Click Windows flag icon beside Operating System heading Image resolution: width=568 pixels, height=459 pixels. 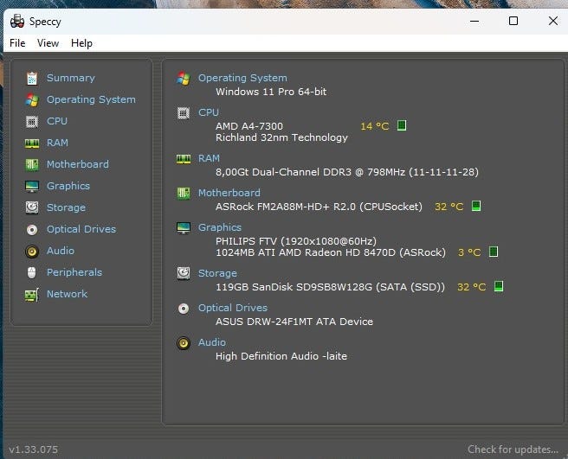click(184, 78)
